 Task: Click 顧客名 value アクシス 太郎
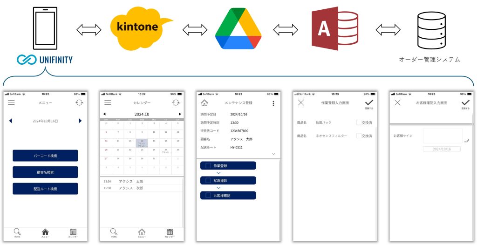[242, 139]
